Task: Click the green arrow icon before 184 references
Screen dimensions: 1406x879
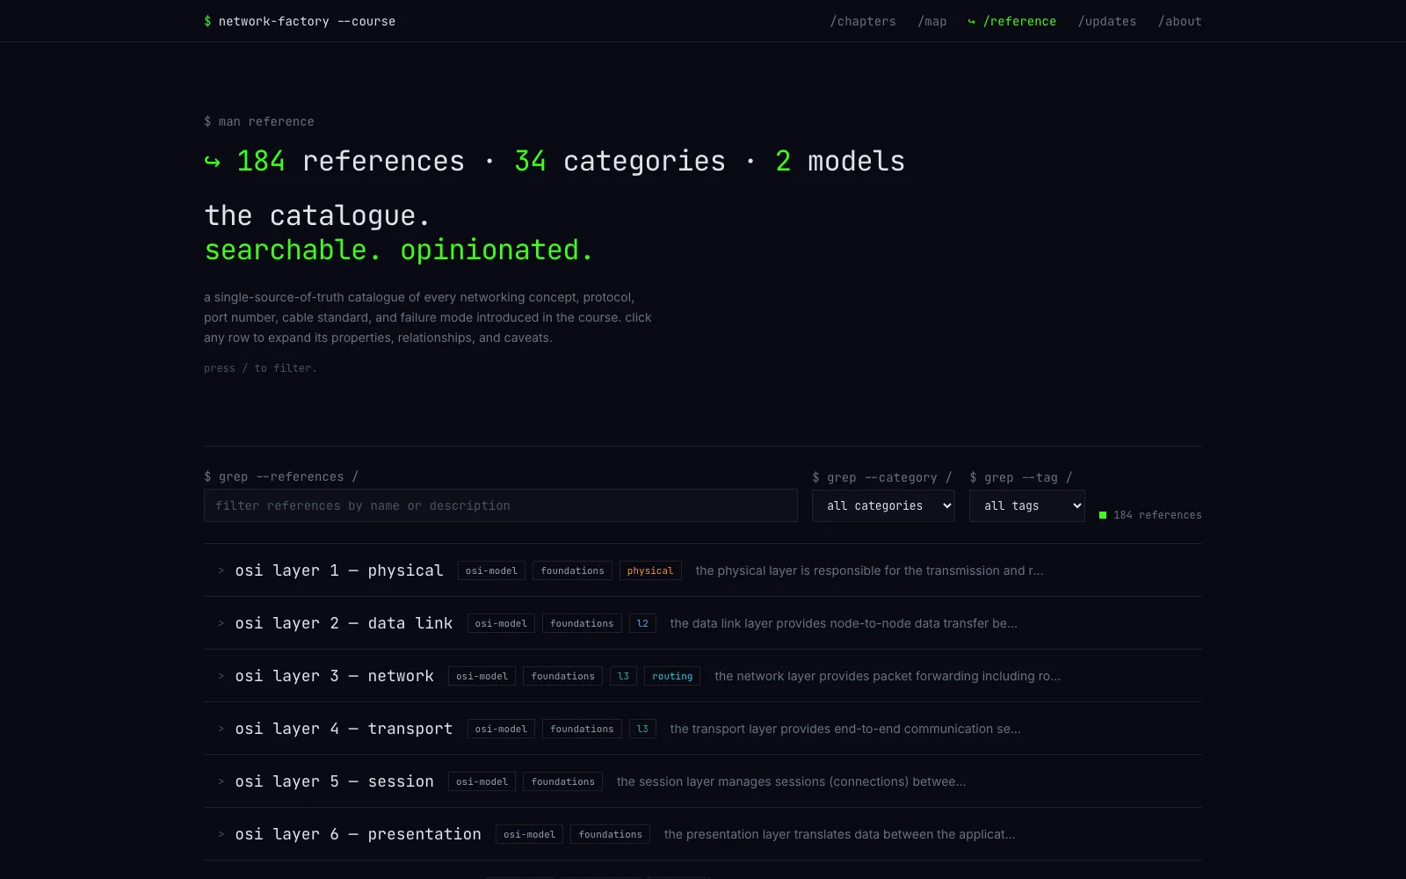Action: pyautogui.click(x=212, y=162)
